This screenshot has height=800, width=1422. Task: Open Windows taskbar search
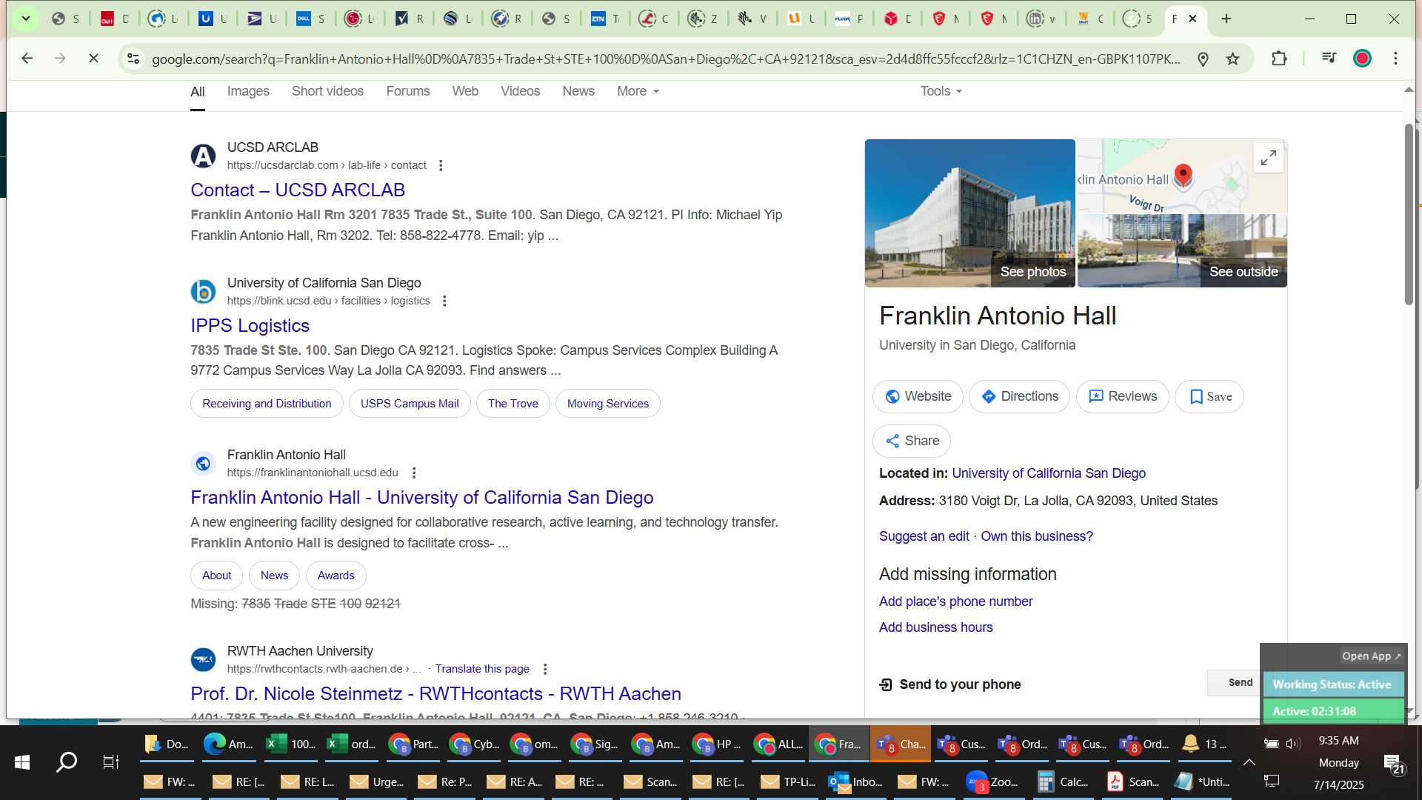tap(67, 762)
